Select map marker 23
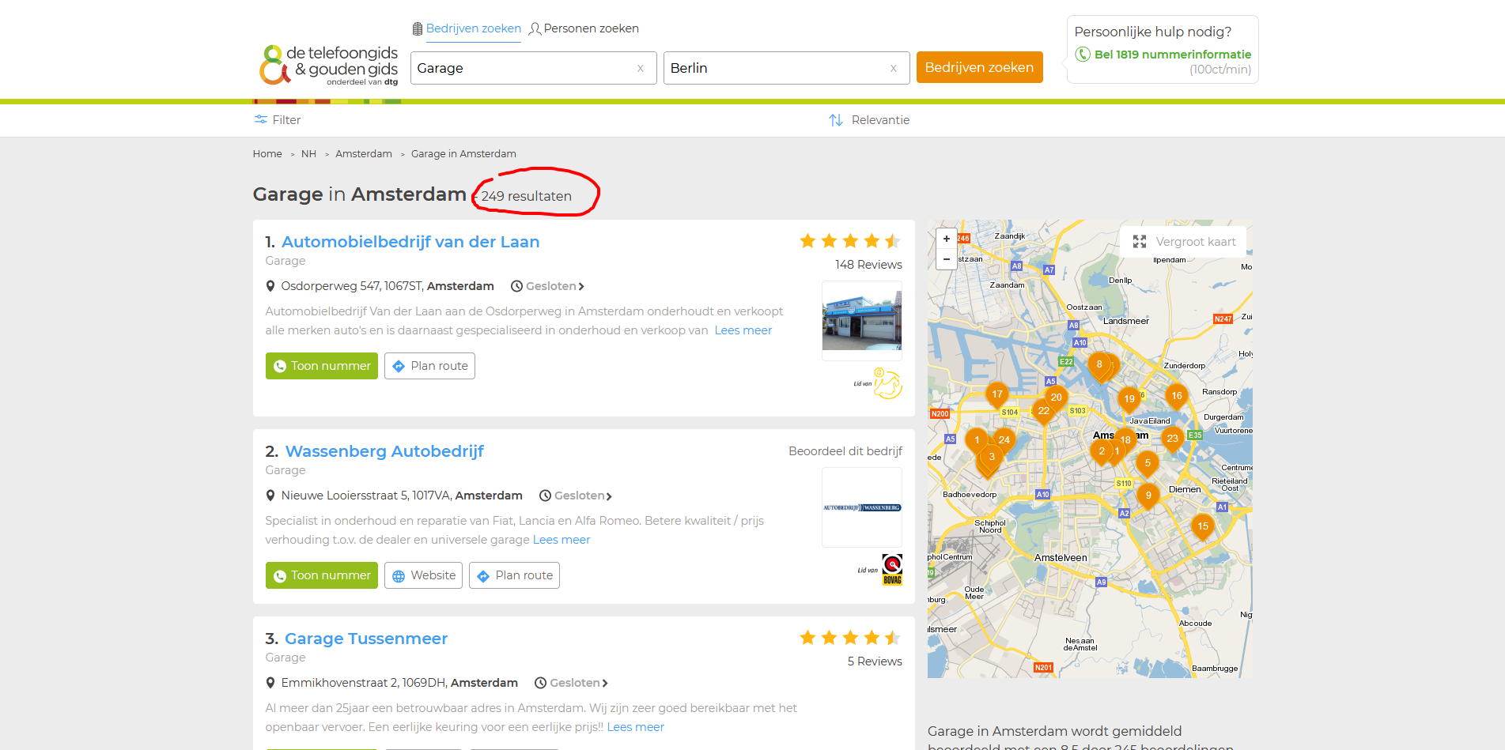1505x750 pixels. coord(1173,440)
